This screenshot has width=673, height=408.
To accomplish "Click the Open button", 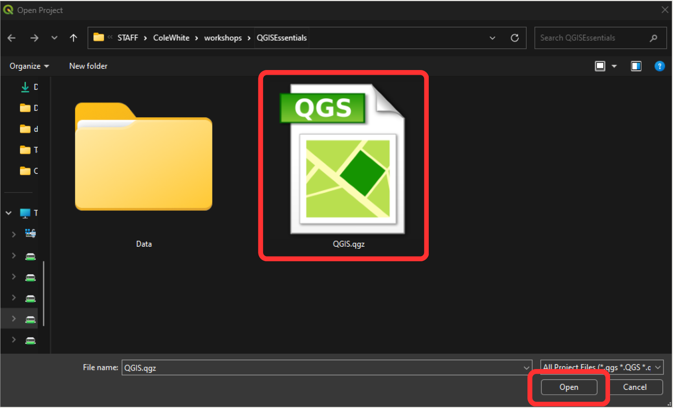I will pyautogui.click(x=569, y=387).
